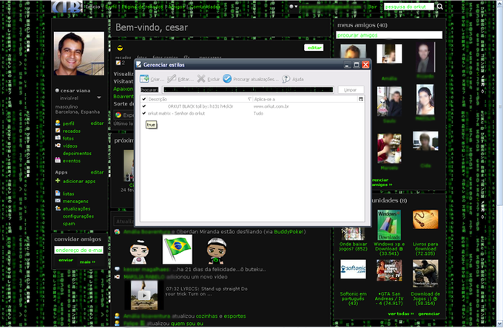Click the Limpar button in dialog

(x=351, y=89)
